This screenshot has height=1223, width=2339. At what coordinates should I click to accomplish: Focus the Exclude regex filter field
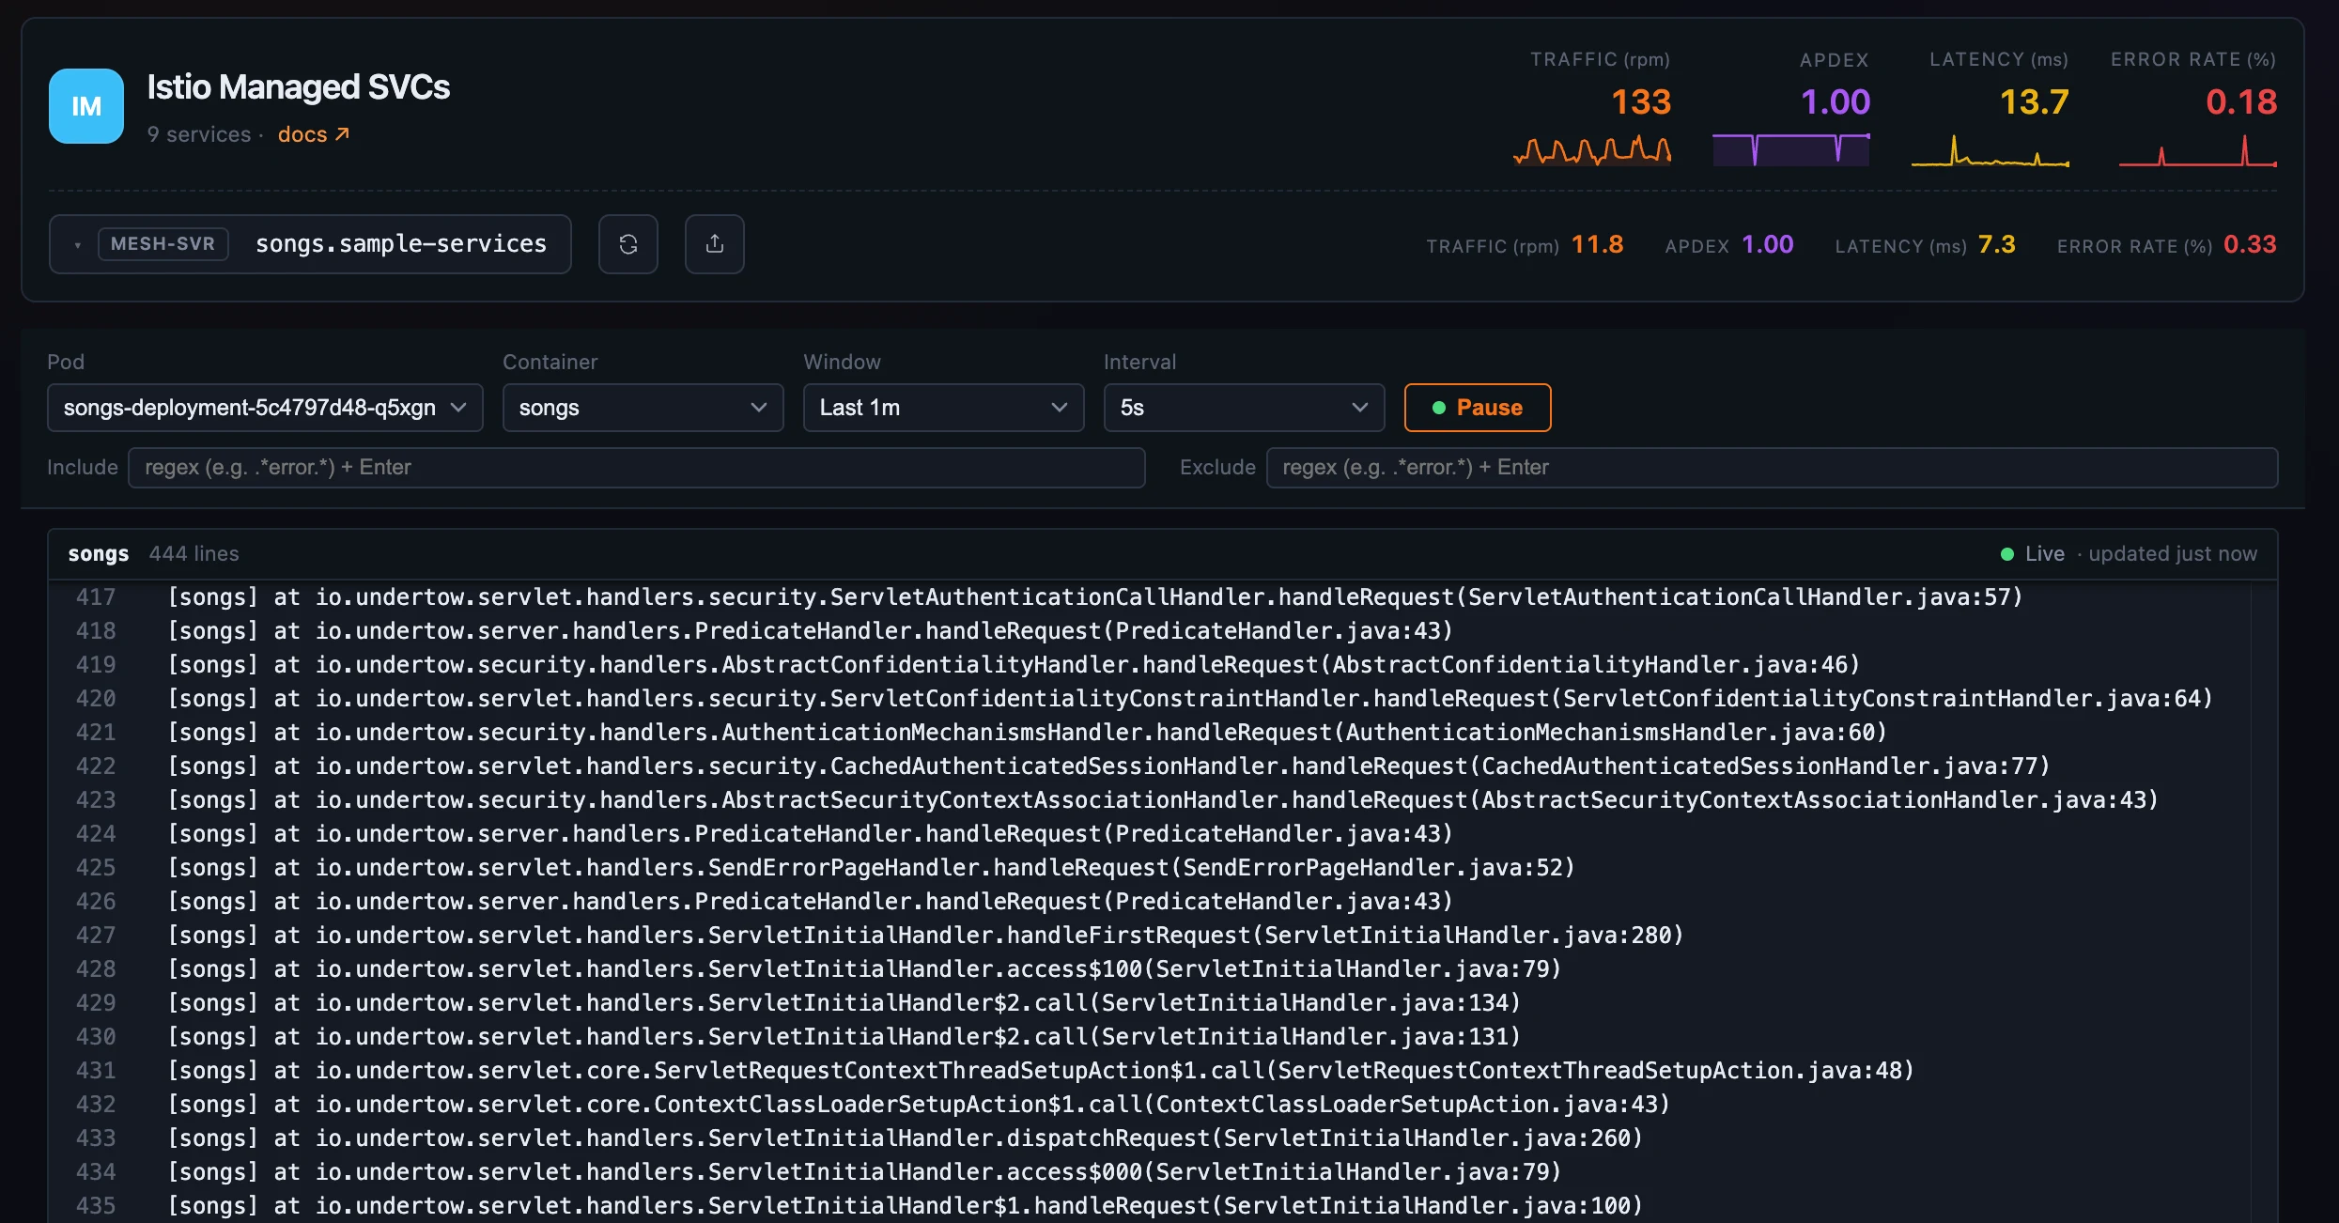[1773, 468]
